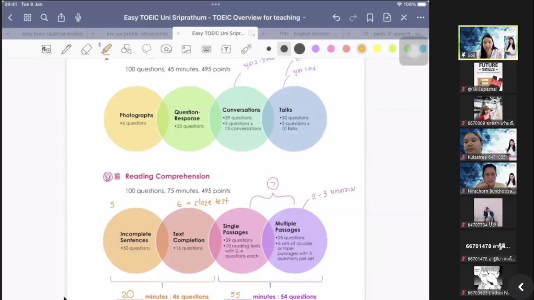Redo the last undone action
Screen dimensions: 534x300
(x=353, y=18)
